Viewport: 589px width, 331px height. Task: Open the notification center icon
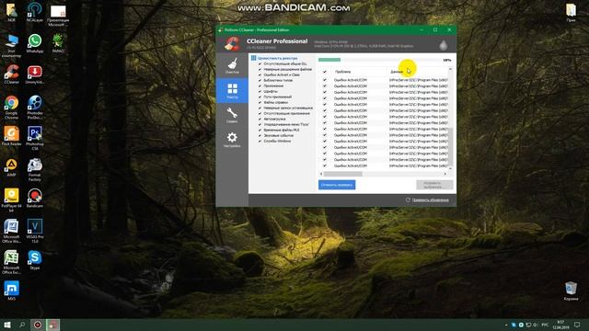pos(577,325)
